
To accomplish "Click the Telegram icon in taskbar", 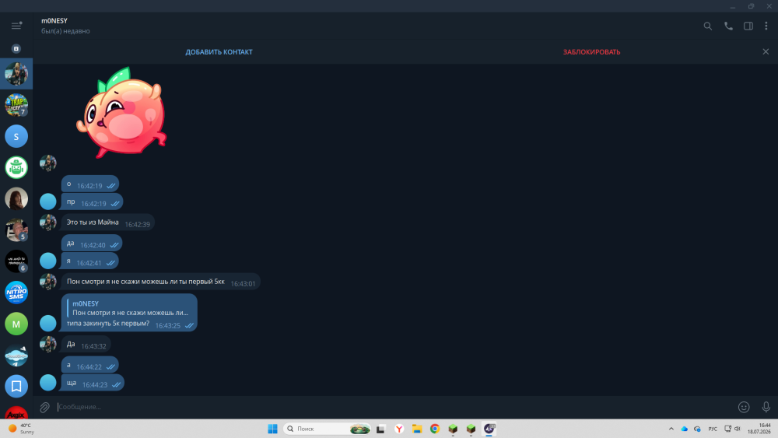I will point(489,429).
